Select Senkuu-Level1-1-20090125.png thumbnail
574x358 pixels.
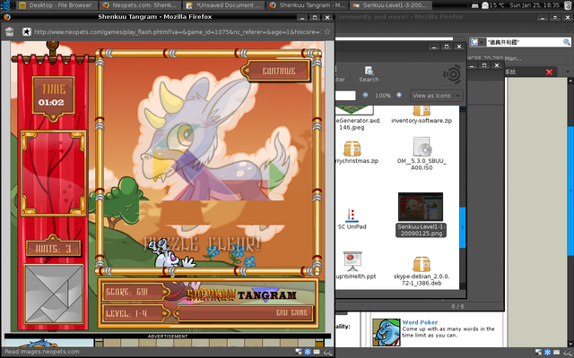click(421, 215)
